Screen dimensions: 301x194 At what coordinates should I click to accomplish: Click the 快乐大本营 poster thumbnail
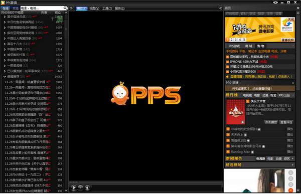click(x=236, y=112)
